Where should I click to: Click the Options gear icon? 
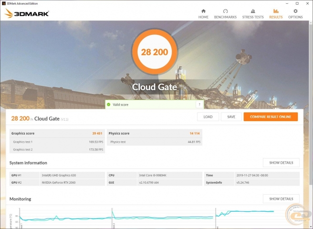pyautogui.click(x=295, y=11)
